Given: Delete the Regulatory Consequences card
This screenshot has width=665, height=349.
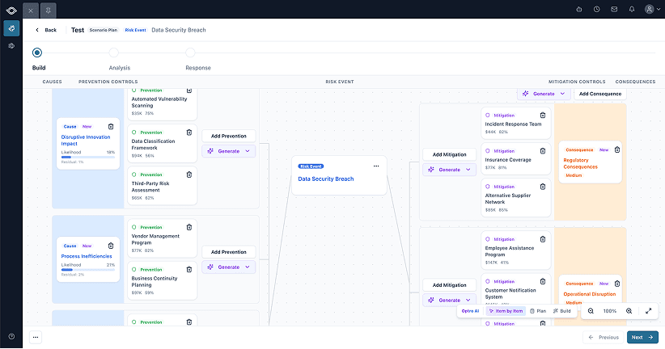Looking at the screenshot, I should point(617,149).
